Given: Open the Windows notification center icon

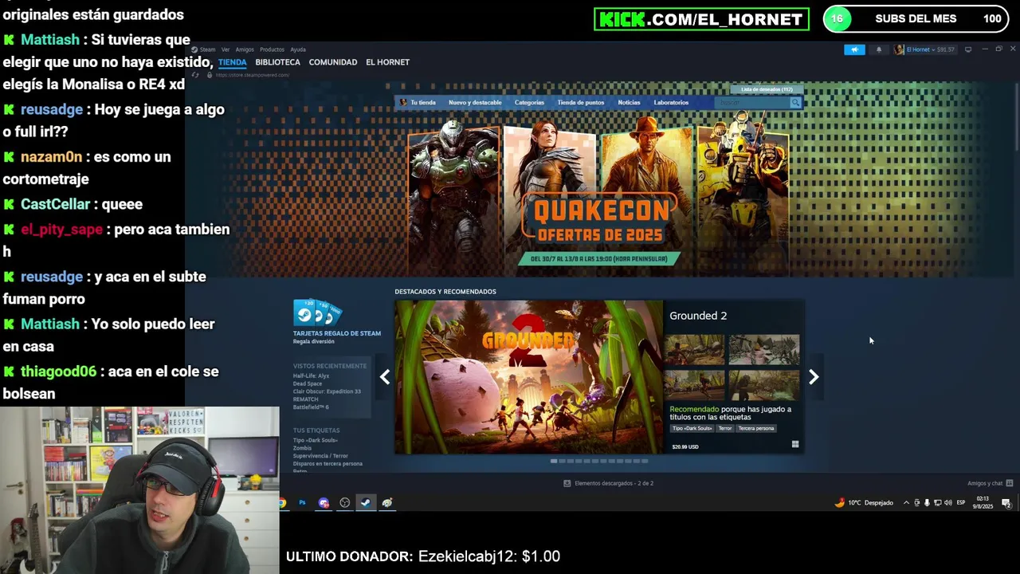Looking at the screenshot, I should point(1006,503).
